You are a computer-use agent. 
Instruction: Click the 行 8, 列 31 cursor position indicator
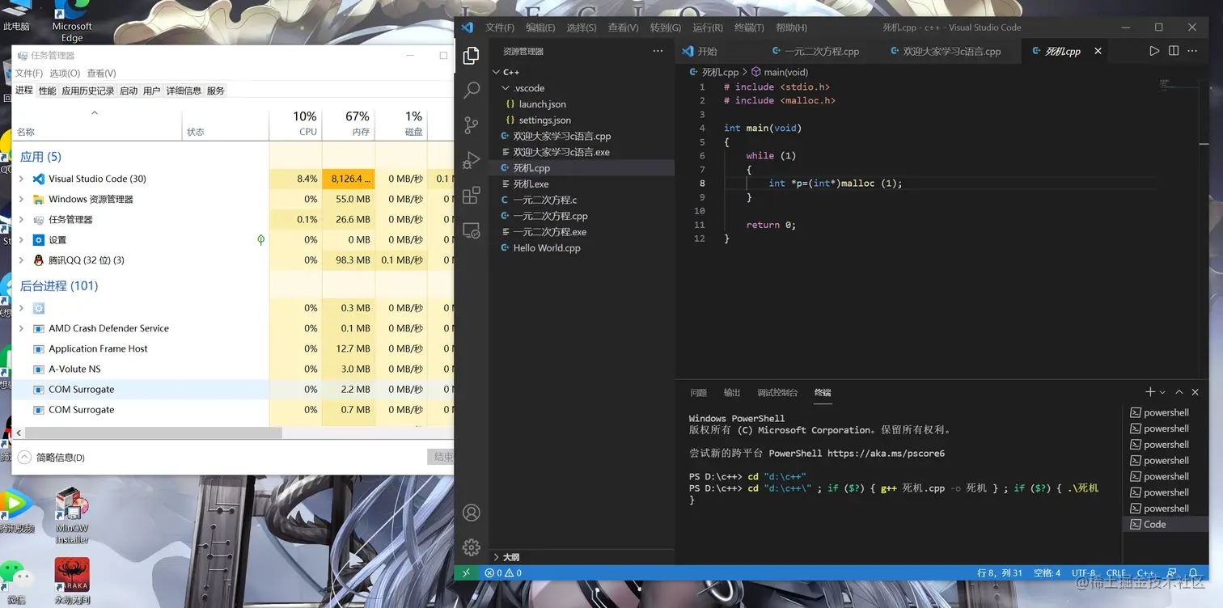pyautogui.click(x=1000, y=573)
